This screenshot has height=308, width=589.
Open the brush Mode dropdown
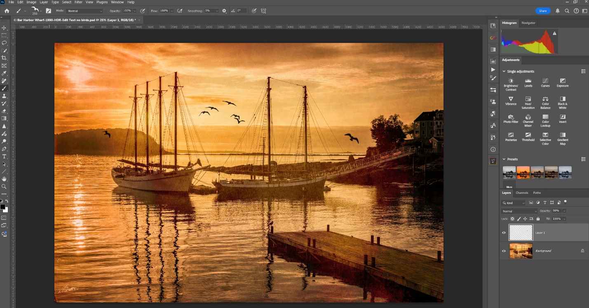pos(84,11)
